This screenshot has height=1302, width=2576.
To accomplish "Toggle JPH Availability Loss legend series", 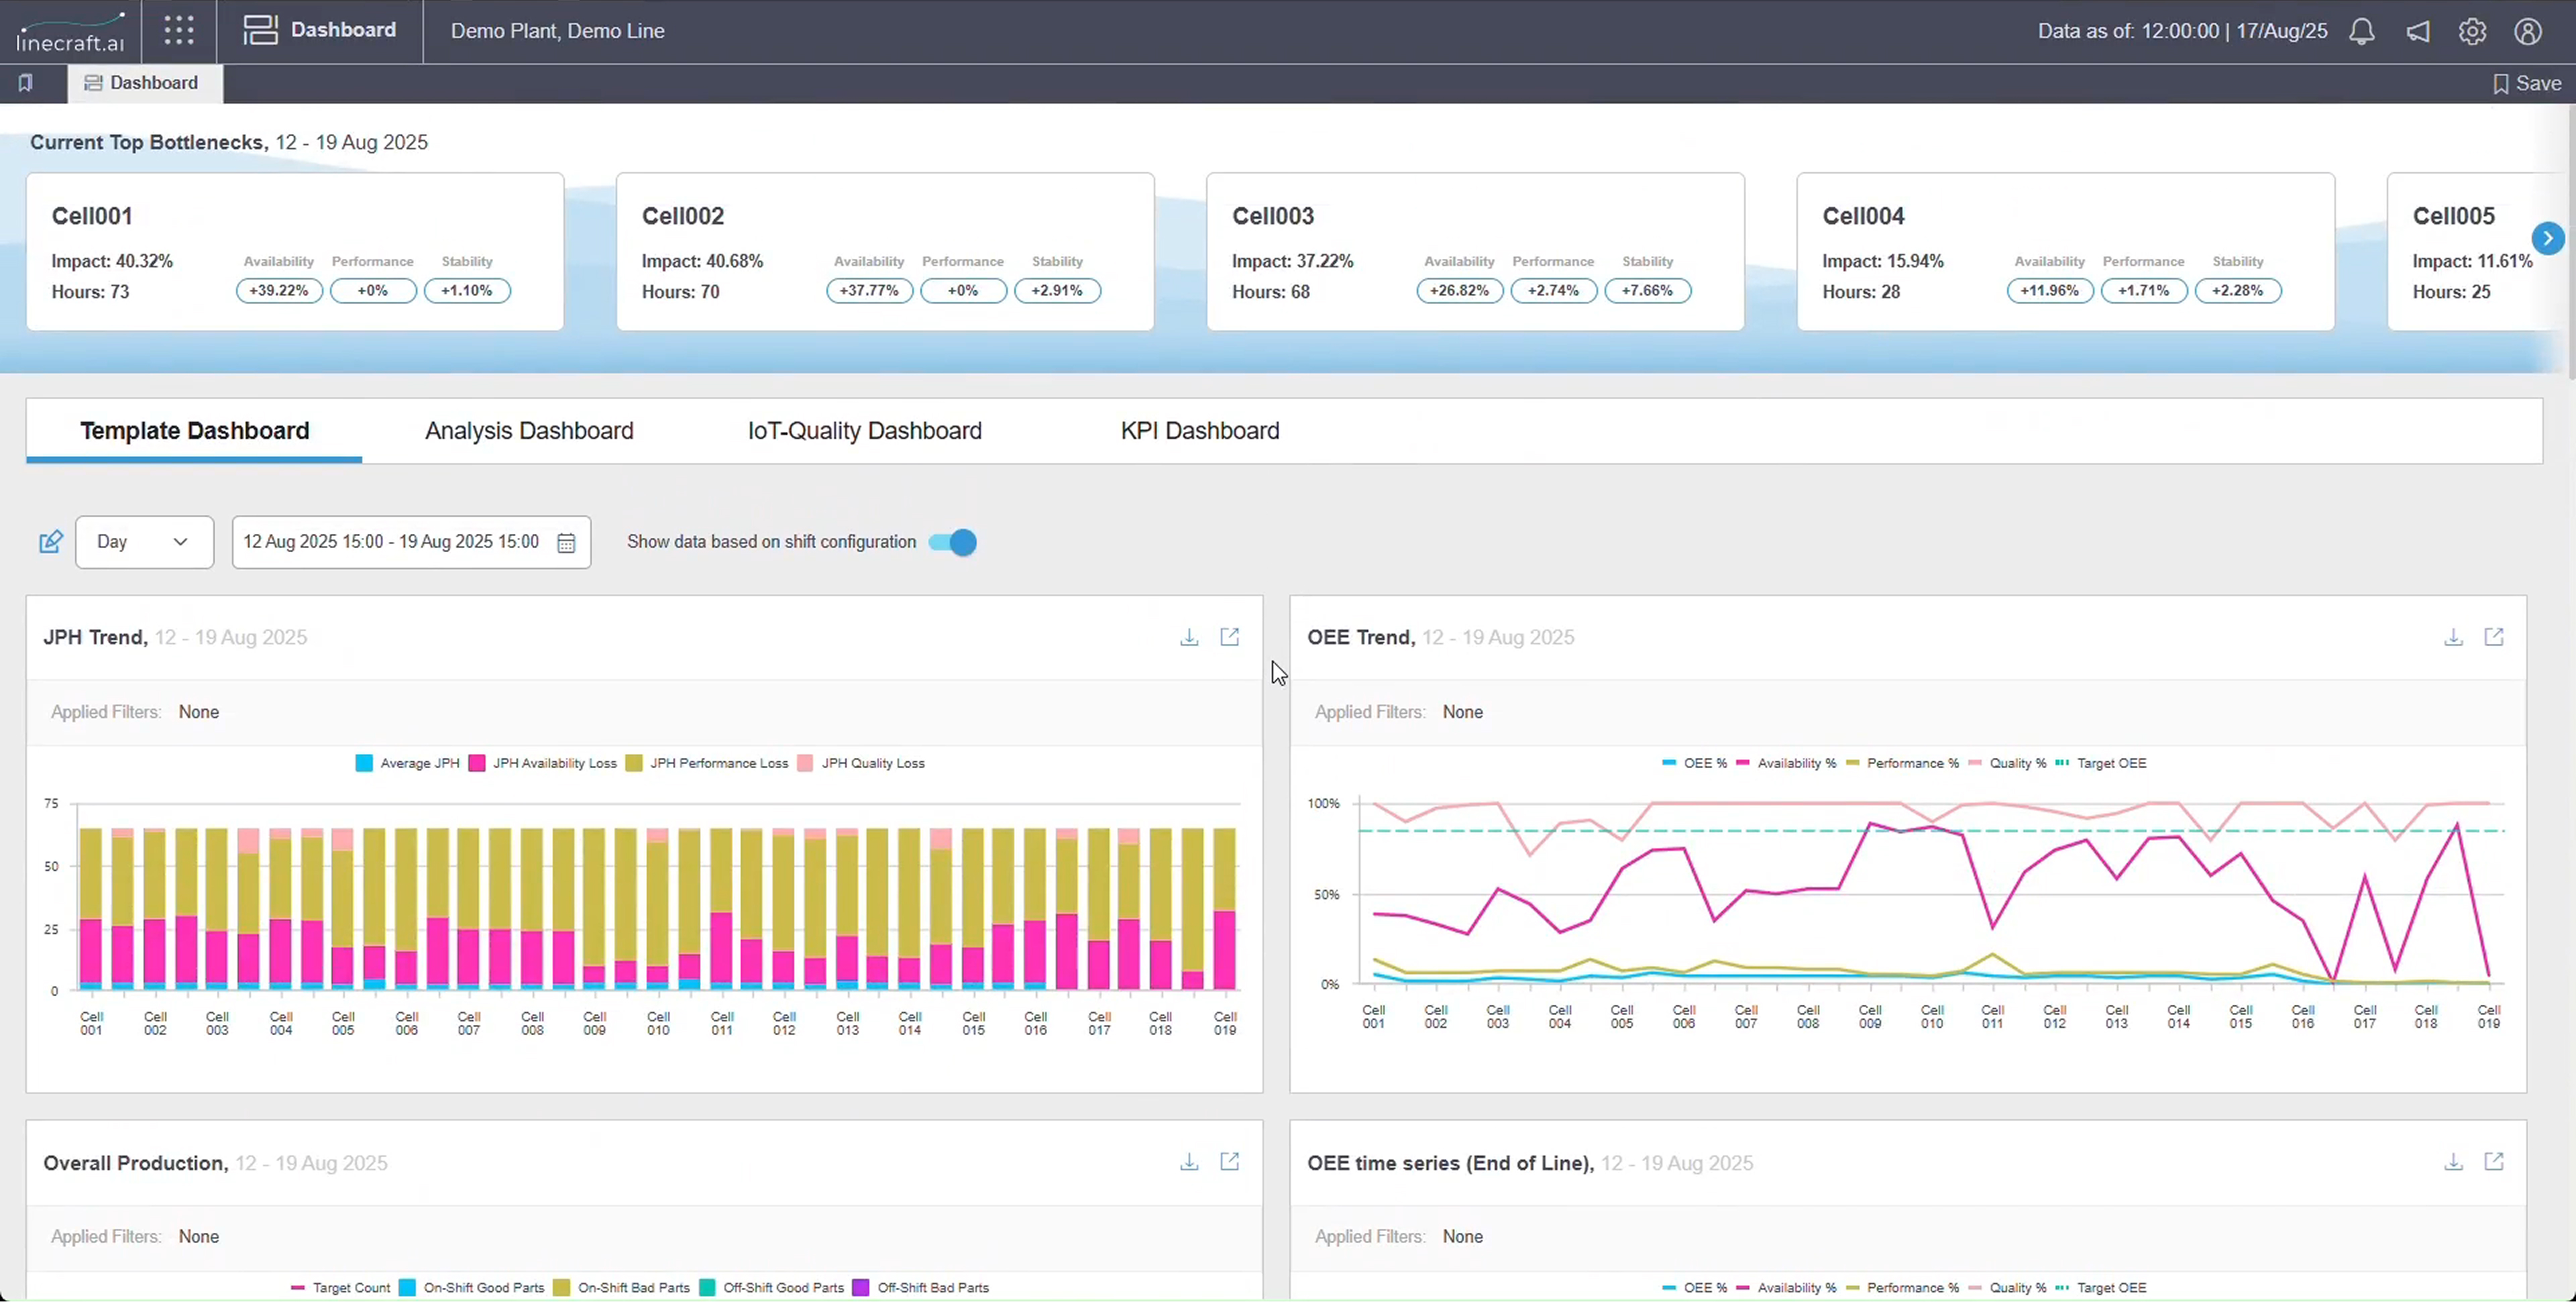I will pyautogui.click(x=543, y=763).
